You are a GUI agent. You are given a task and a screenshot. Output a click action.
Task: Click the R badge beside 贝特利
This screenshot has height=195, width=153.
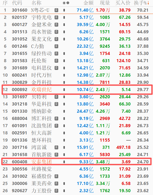pyautogui.click(x=56, y=97)
